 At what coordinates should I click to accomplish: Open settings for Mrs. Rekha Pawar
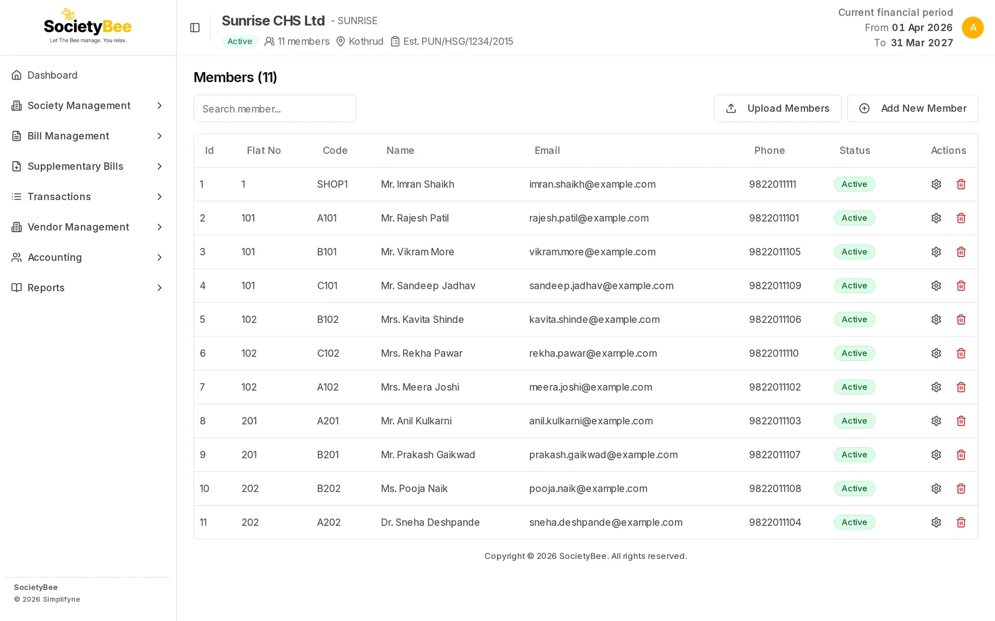click(x=936, y=353)
